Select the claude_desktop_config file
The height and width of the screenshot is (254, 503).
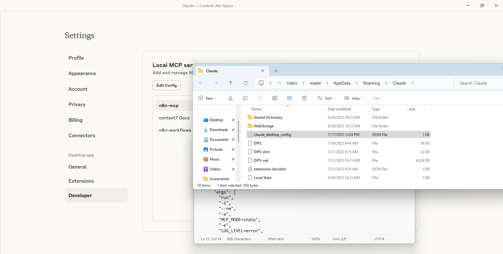pyautogui.click(x=339, y=135)
